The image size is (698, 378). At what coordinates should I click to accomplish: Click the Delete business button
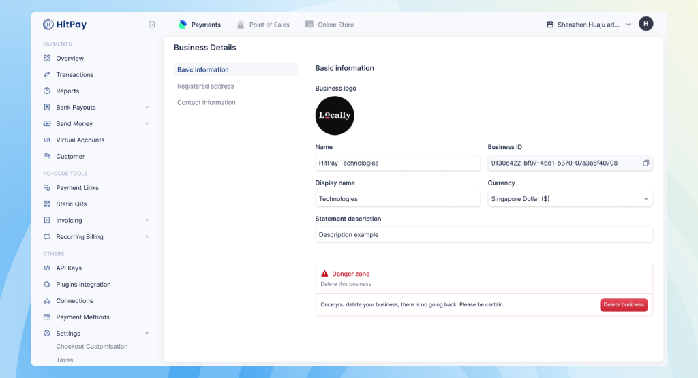point(624,304)
